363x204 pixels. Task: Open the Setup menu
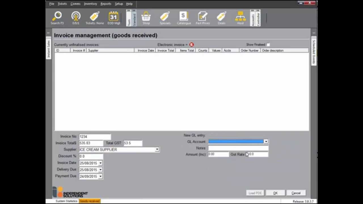coord(119,4)
